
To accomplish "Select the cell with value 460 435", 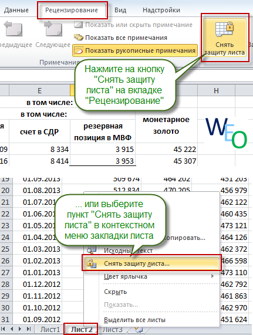I will (234, 214).
